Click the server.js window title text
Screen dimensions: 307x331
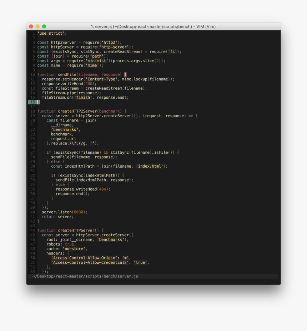(x=153, y=26)
